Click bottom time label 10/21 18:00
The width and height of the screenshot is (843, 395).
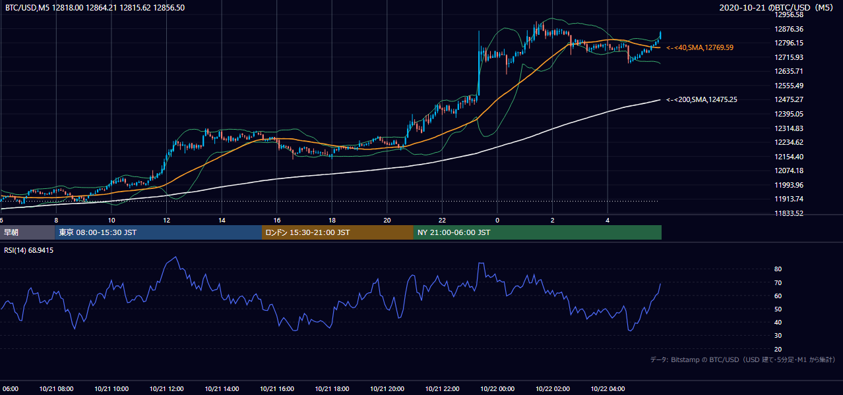coord(332,389)
